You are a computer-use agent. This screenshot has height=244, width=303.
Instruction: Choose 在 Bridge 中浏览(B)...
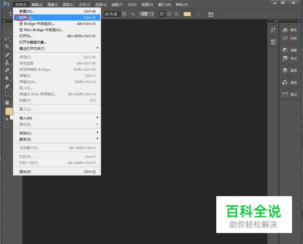coord(57,24)
